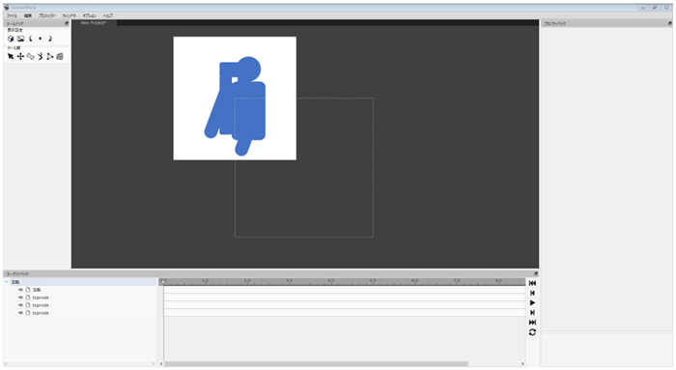The height and width of the screenshot is (370, 676).
Task: Click the timeline scrollbar left arrow
Action: point(161,364)
